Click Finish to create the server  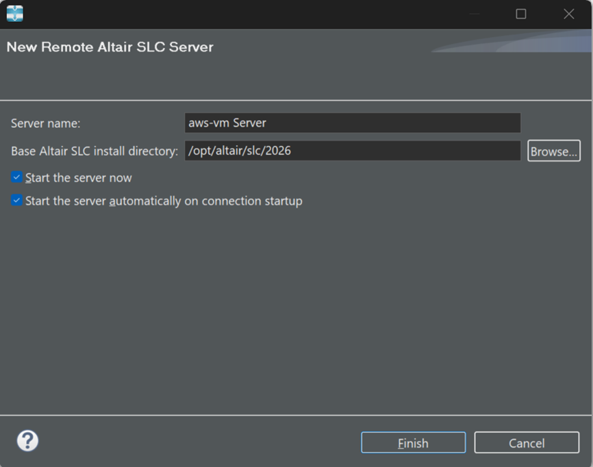[414, 442]
